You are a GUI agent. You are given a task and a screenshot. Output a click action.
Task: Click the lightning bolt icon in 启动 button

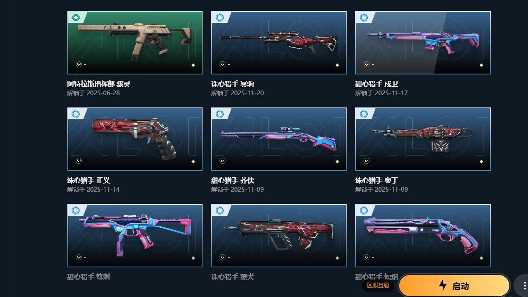443,285
